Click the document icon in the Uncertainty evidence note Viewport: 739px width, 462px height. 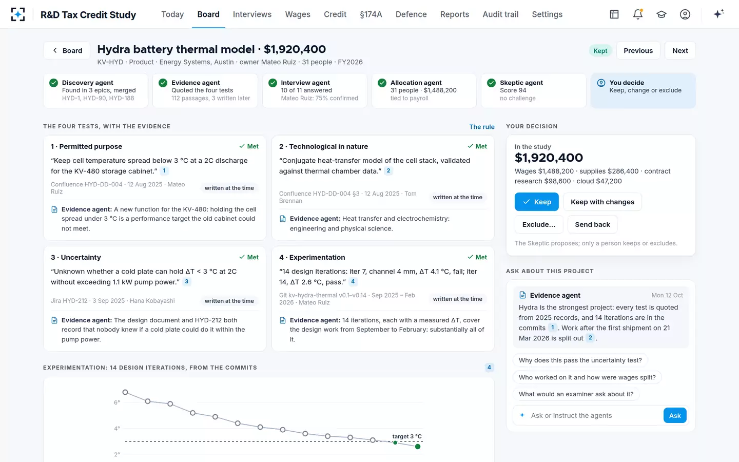click(x=54, y=320)
